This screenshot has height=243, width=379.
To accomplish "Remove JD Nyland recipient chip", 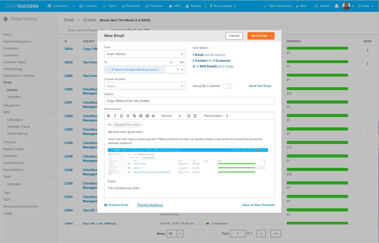I will (108, 70).
